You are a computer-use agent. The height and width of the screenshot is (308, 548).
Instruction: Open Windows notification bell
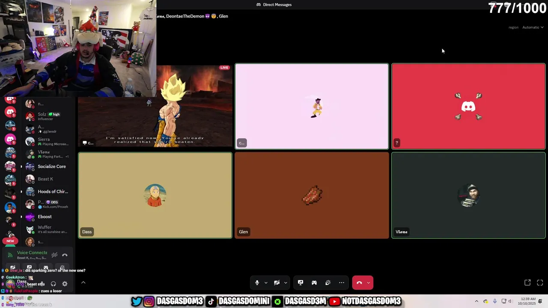[541, 301]
